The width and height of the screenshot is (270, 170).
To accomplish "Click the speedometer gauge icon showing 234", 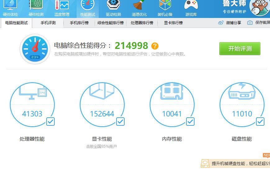I will click(x=35, y=49).
